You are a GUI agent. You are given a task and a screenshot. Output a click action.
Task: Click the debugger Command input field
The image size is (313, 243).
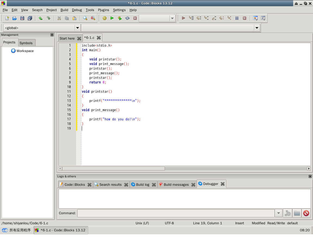click(176, 213)
